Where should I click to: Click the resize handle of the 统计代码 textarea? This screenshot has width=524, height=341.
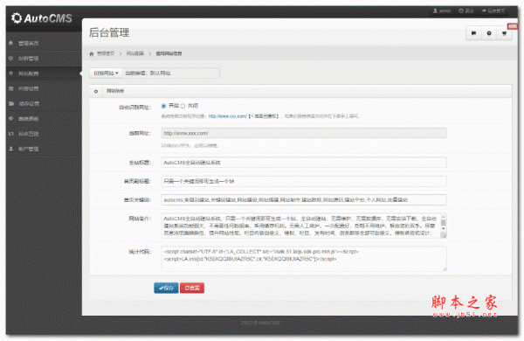coord(445,268)
